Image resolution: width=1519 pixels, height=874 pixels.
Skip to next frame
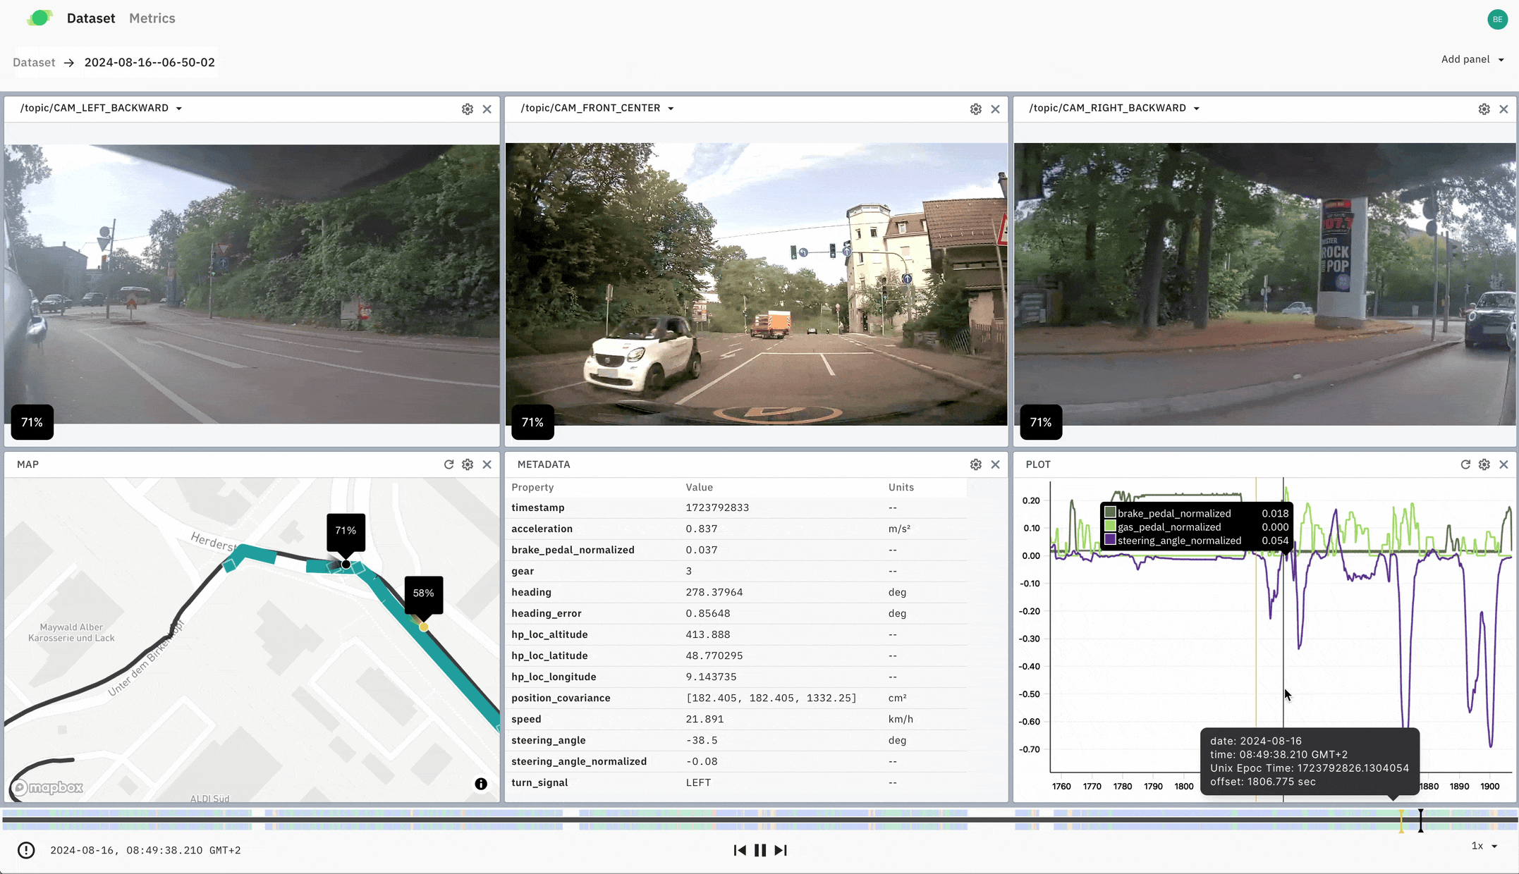[x=781, y=850]
